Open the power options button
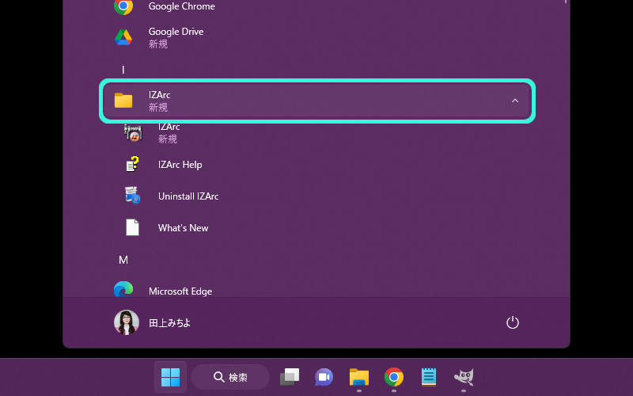The height and width of the screenshot is (396, 633). (512, 322)
